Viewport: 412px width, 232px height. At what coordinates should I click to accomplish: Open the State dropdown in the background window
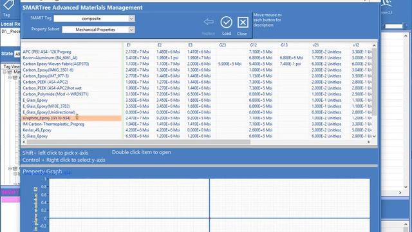(x=17, y=54)
